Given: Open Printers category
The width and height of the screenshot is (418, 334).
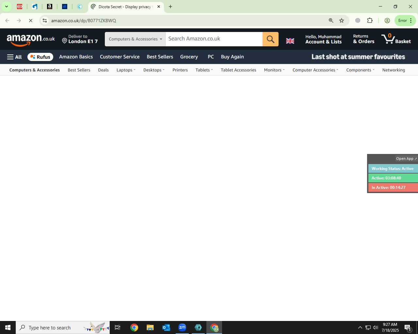Looking at the screenshot, I should click(180, 70).
